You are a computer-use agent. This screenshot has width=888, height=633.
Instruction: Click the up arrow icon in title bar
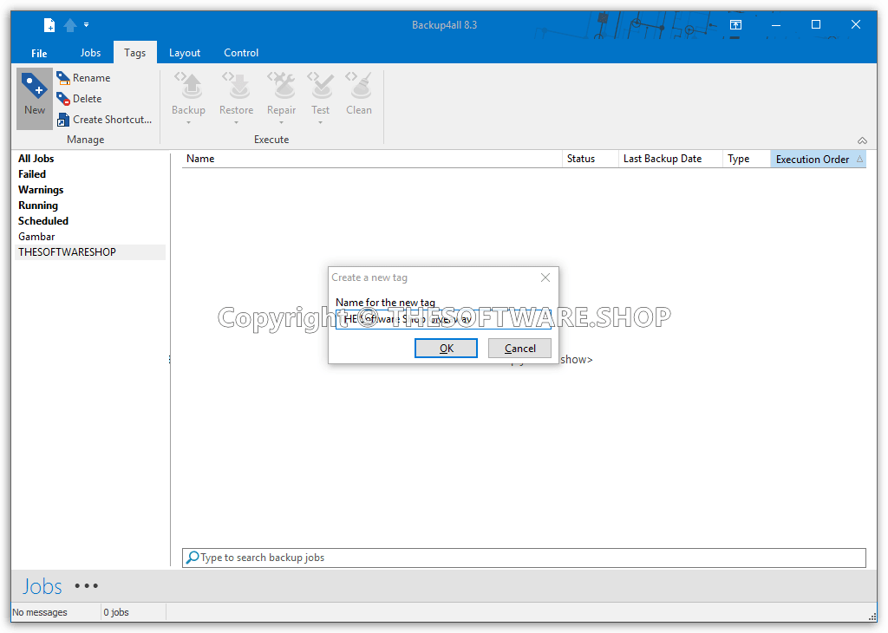(x=70, y=25)
